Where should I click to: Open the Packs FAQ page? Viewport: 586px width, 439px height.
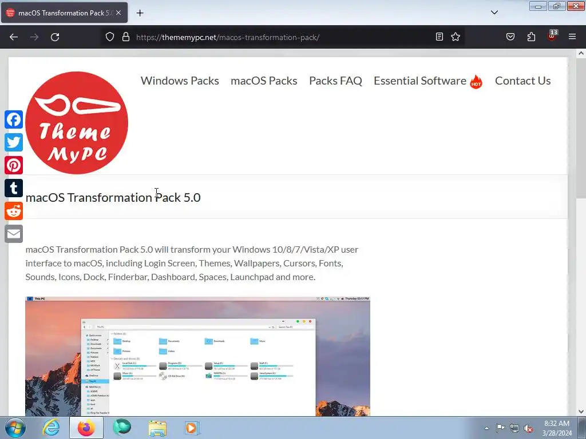(335, 81)
